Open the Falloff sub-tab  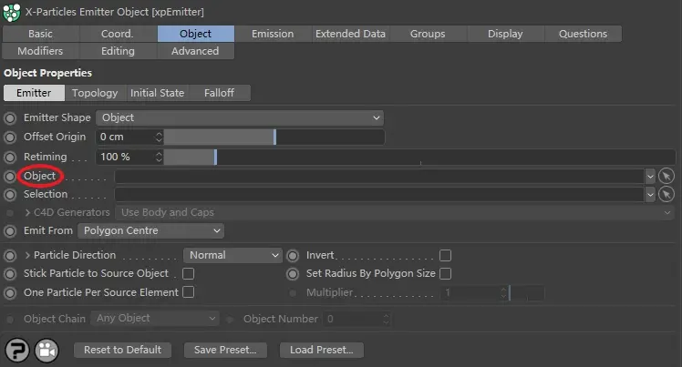[x=219, y=93]
